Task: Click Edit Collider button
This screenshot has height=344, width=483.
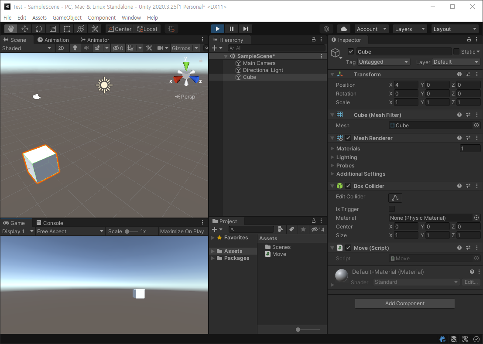Action: [395, 198]
